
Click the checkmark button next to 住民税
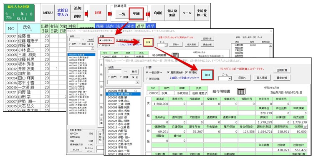click(x=306, y=126)
